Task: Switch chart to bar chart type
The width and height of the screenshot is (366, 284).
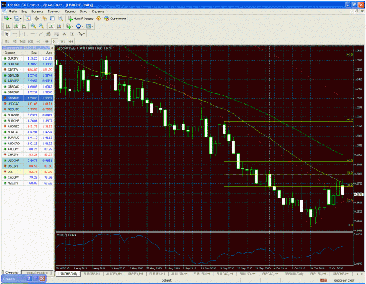Action: point(8,26)
